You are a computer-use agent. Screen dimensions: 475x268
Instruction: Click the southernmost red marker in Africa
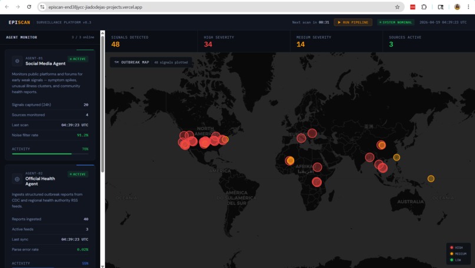(x=316, y=182)
